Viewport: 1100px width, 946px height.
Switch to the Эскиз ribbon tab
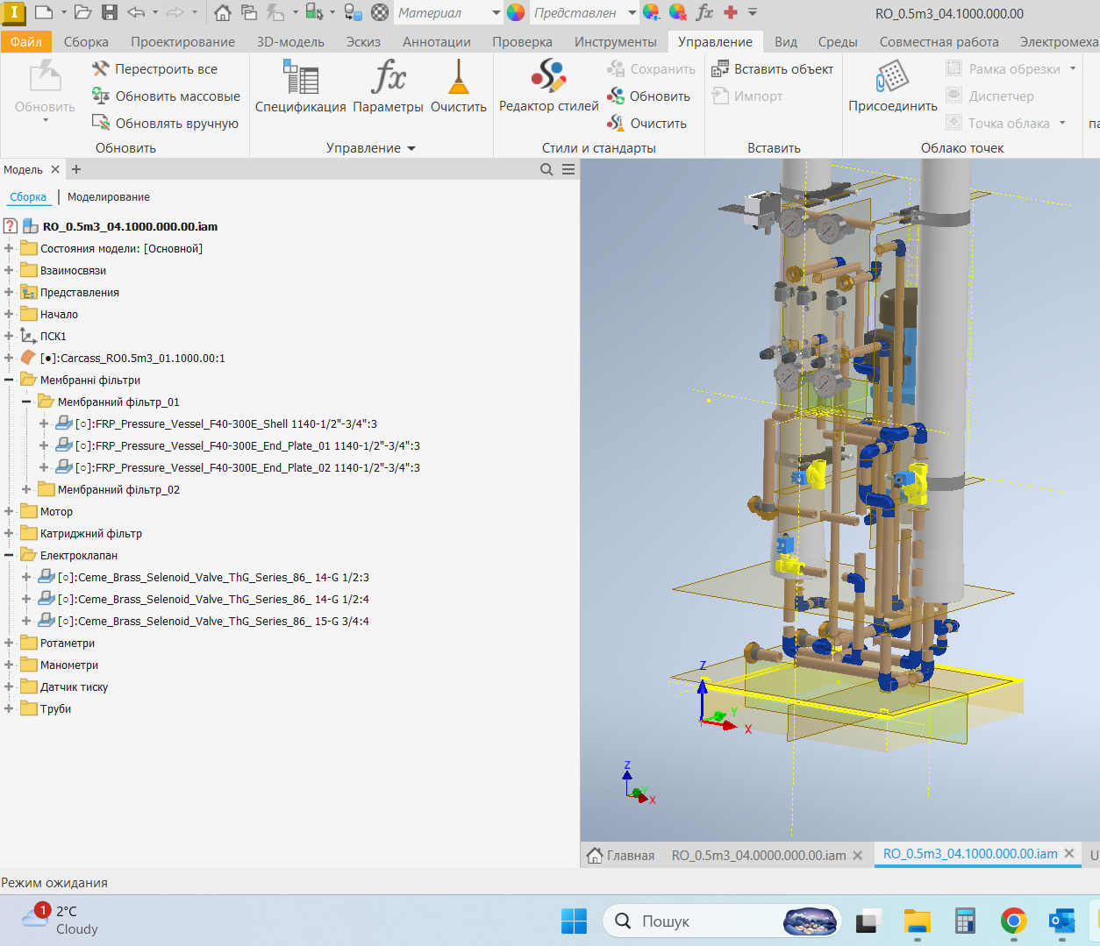[363, 41]
